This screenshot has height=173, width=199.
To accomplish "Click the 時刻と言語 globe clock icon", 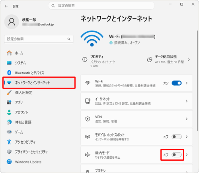I will point(9,122).
